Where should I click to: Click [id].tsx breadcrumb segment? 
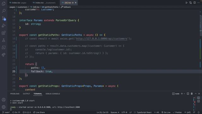pos(35,7)
